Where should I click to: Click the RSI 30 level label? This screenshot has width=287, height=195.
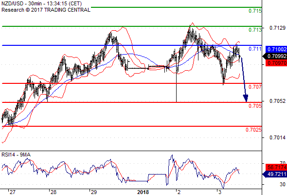click(283, 184)
